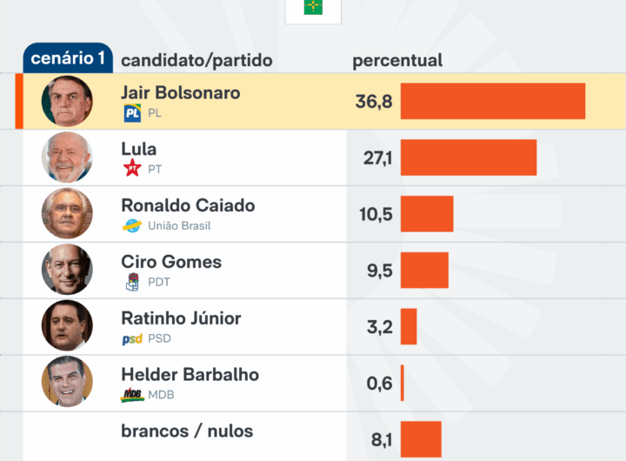Click Lula's 27,1 percent bar
Image resolution: width=626 pixels, height=461 pixels.
click(468, 157)
